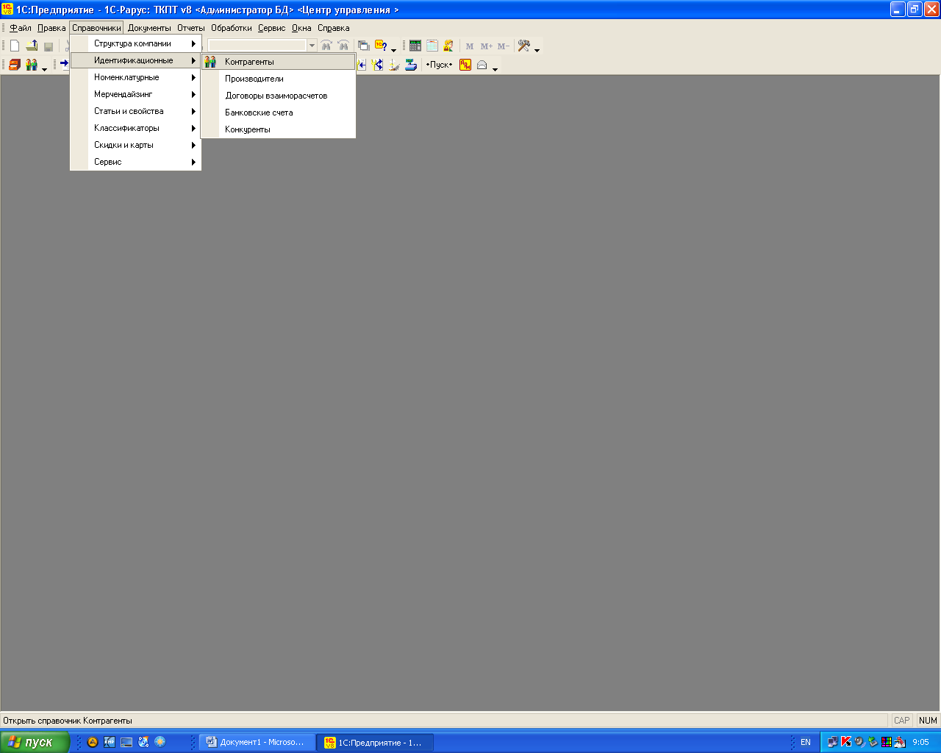
Task: Open the Сервис menu in menu bar
Action: (x=272, y=28)
